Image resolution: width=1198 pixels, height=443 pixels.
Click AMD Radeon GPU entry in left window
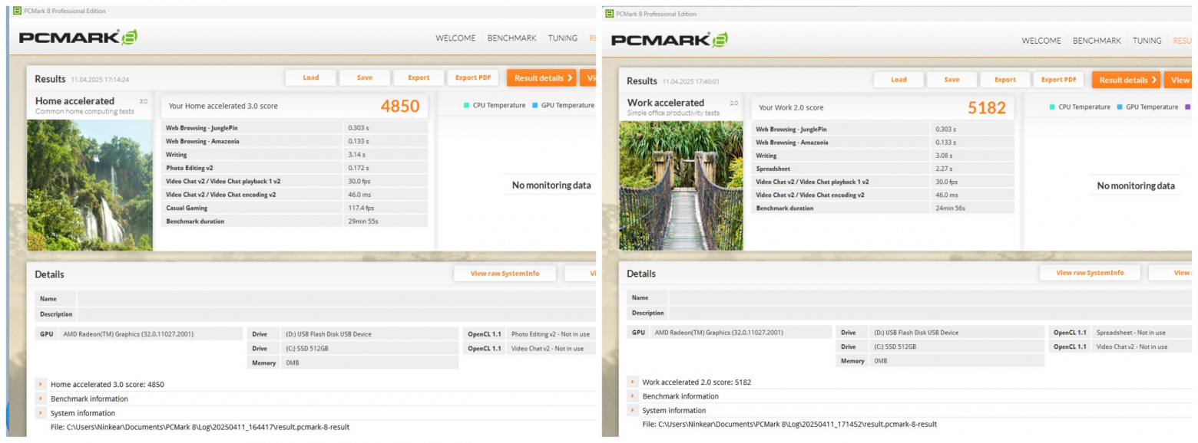151,334
